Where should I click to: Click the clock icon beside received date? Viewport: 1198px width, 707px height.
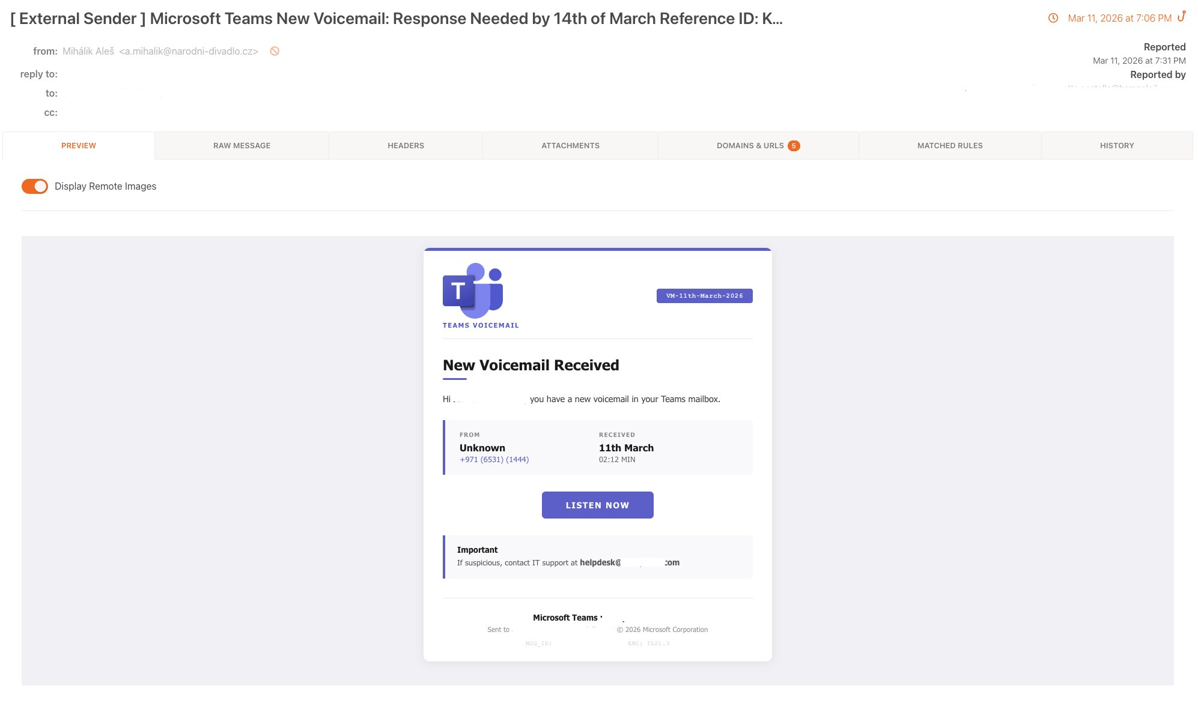tap(1053, 18)
